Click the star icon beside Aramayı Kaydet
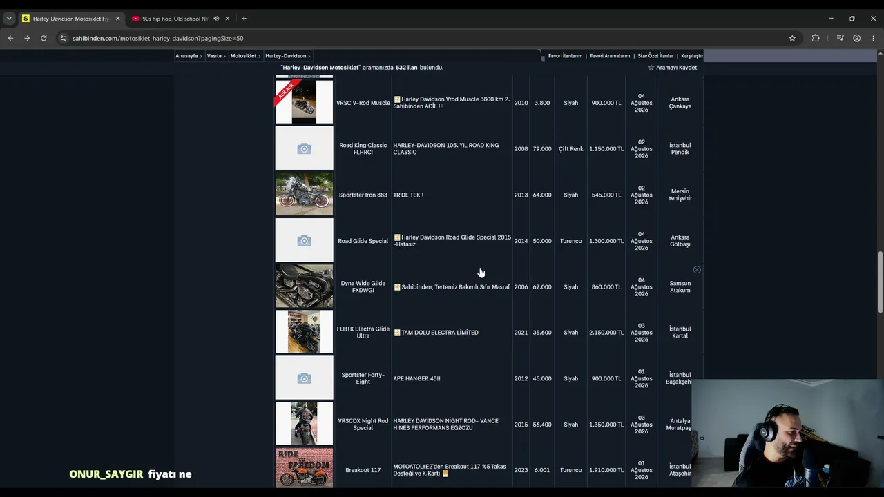The height and width of the screenshot is (497, 884). click(x=651, y=68)
